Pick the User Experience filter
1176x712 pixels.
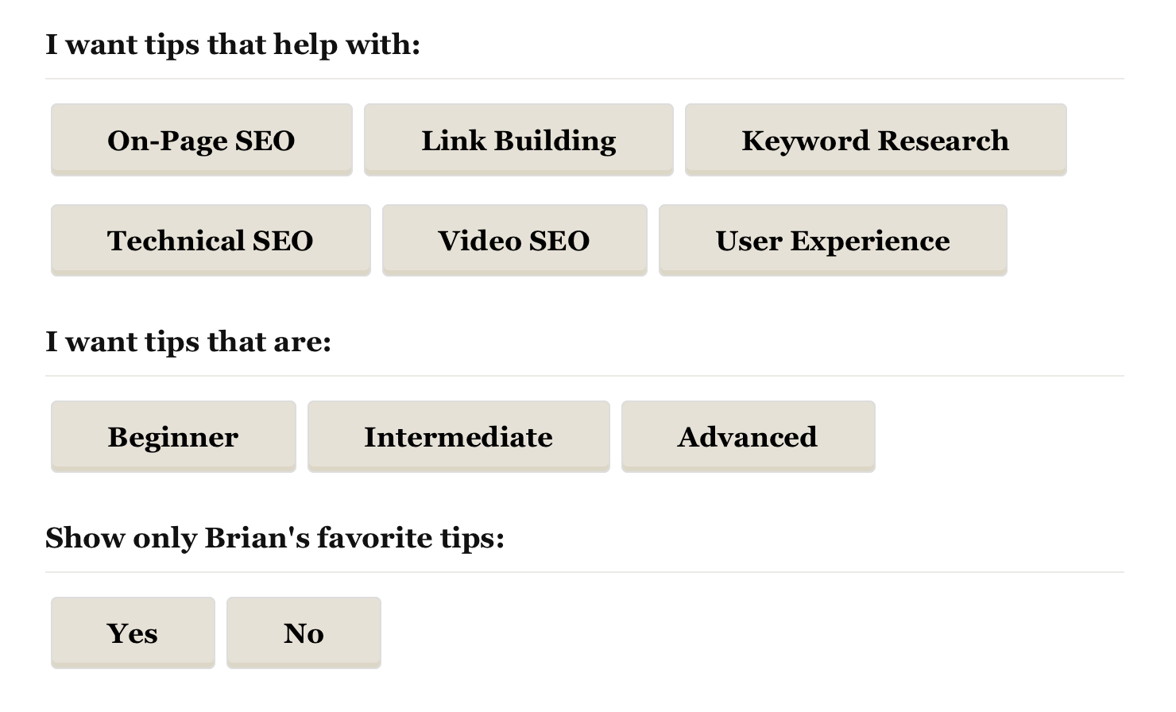coord(832,240)
